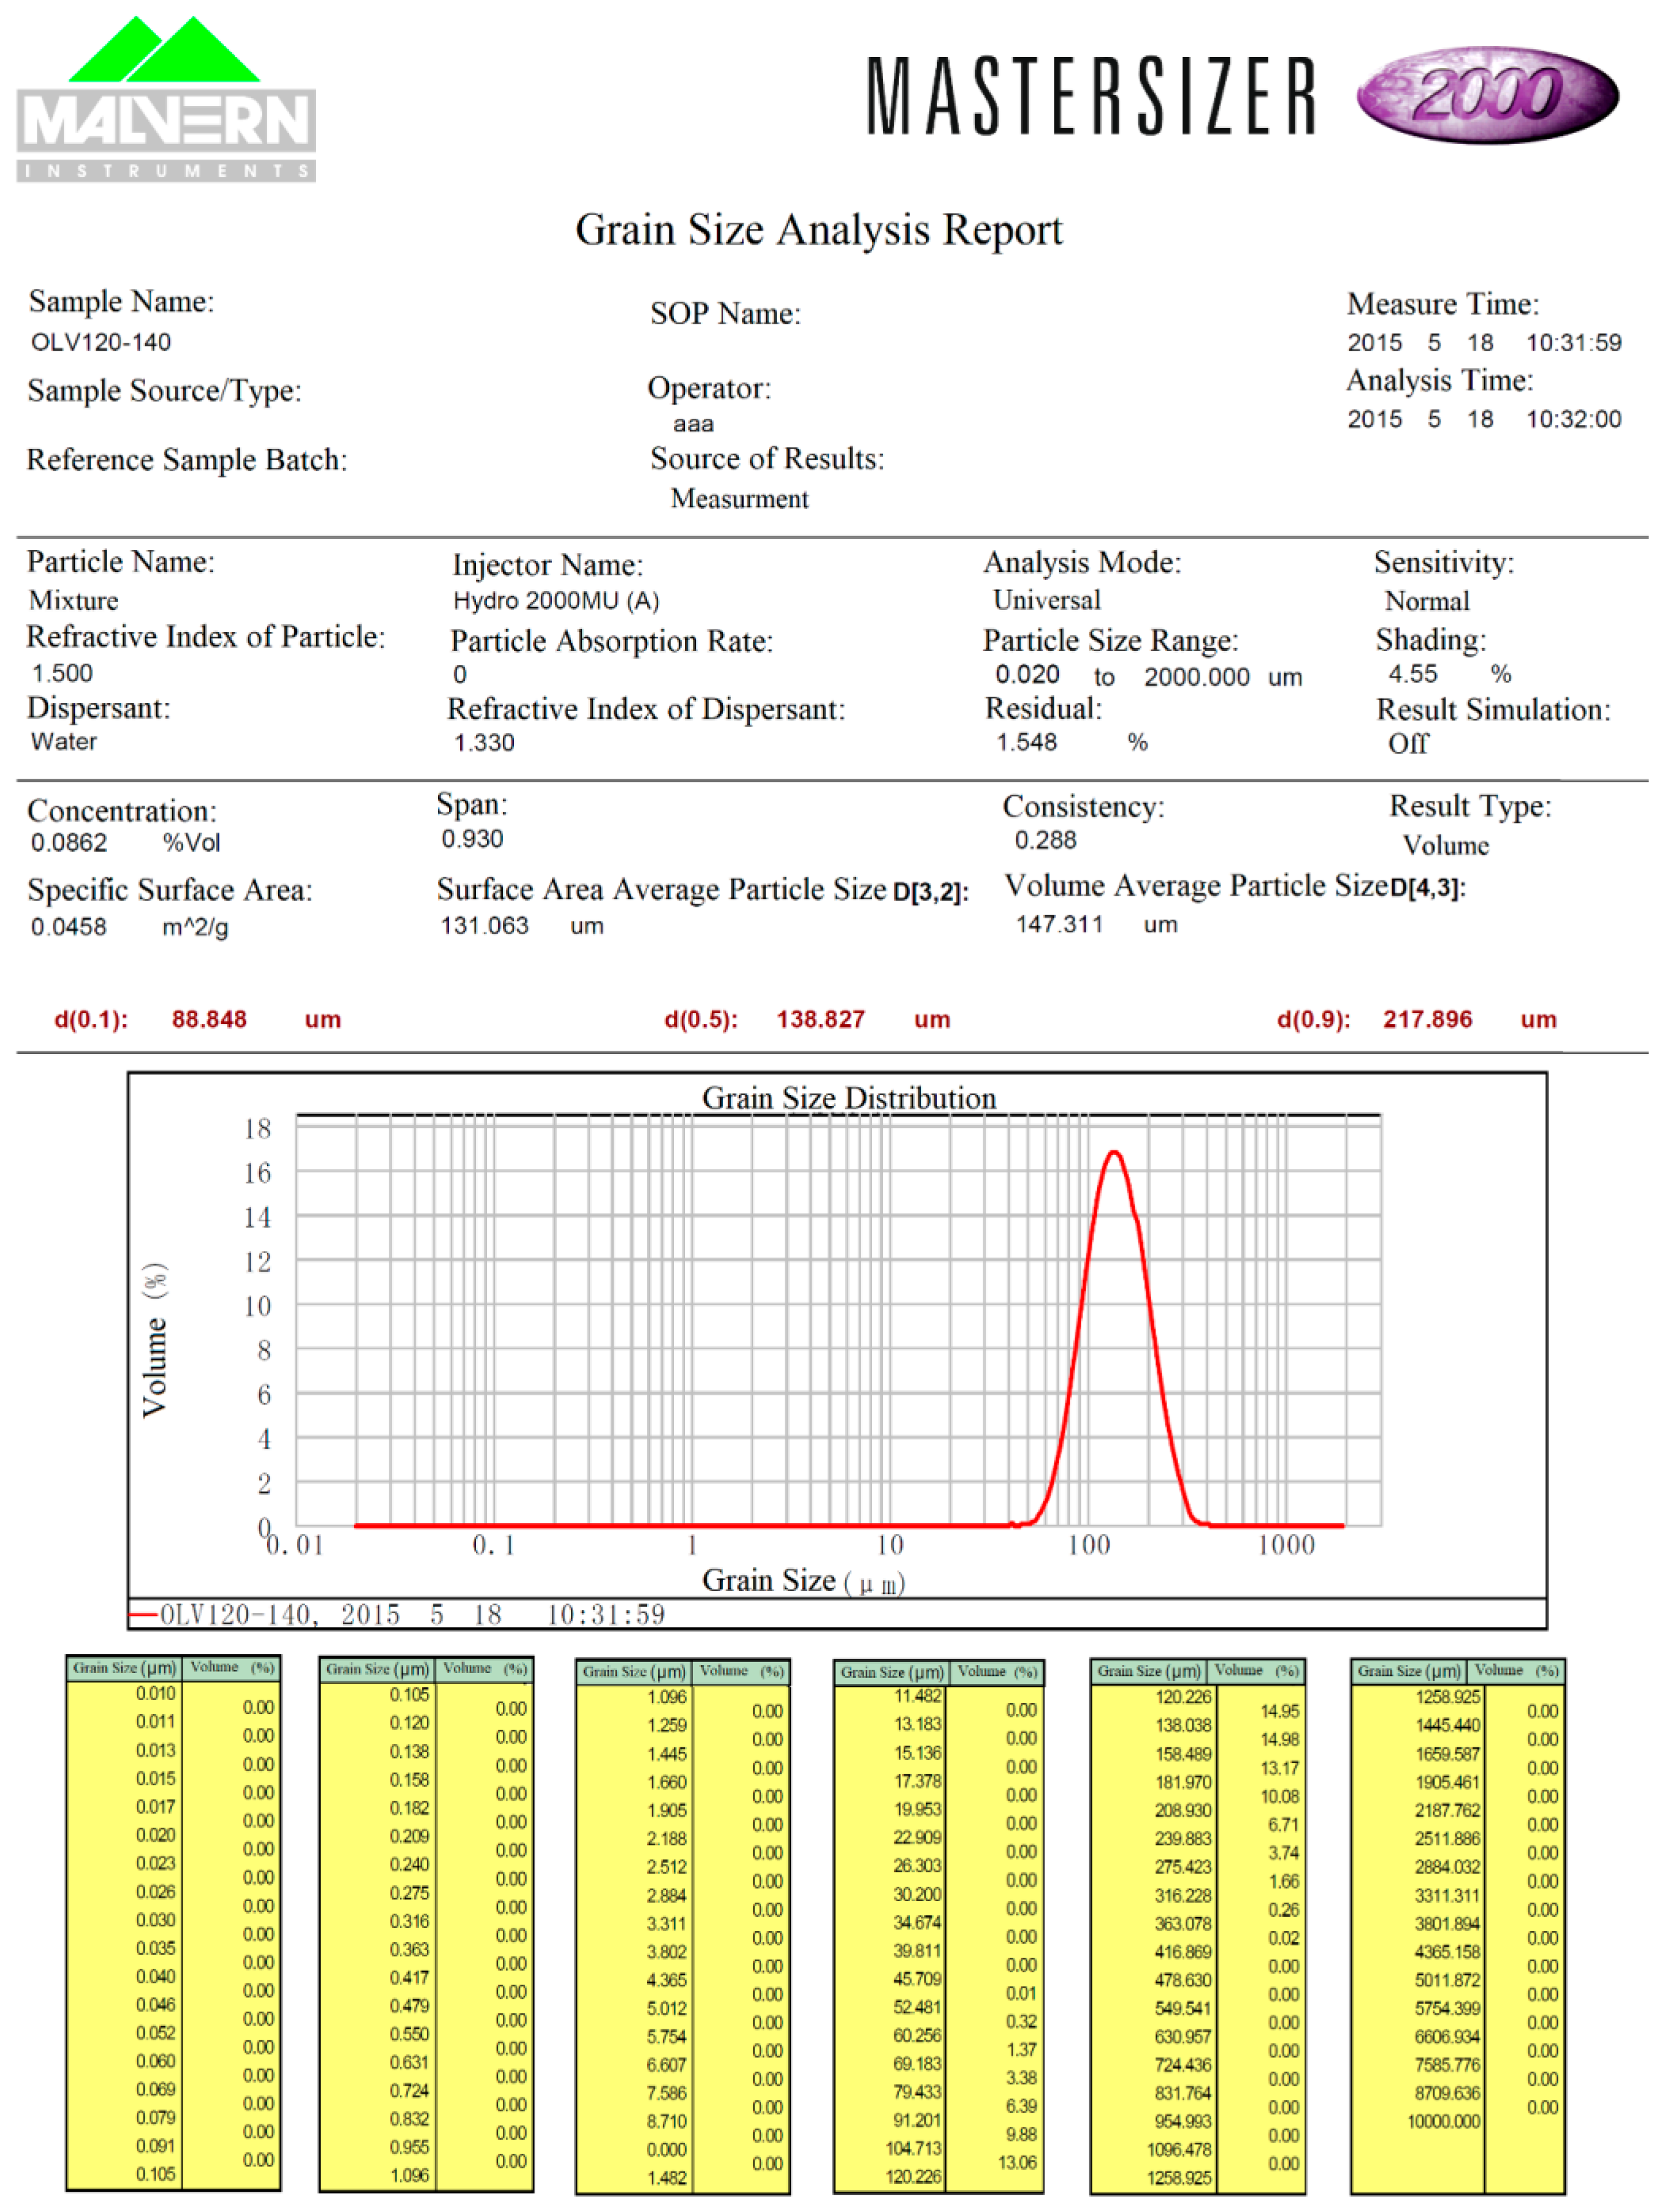
Task: Click the green mountain symbol above Malvern
Action: tap(165, 50)
